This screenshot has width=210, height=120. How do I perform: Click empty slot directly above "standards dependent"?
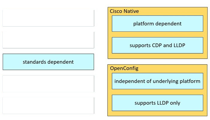tap(48, 40)
